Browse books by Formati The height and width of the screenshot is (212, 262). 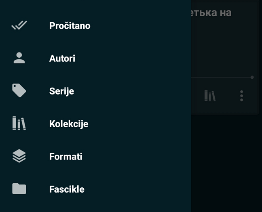pyautogui.click(x=65, y=157)
